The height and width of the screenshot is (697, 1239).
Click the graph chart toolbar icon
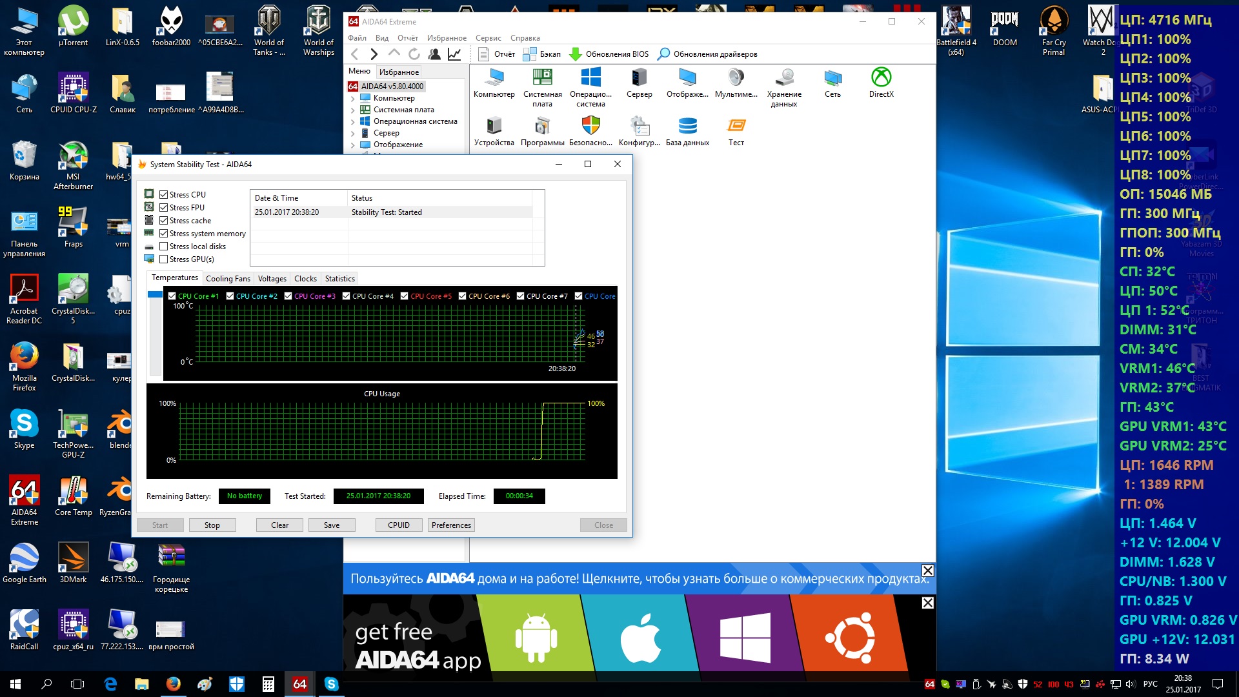point(454,54)
